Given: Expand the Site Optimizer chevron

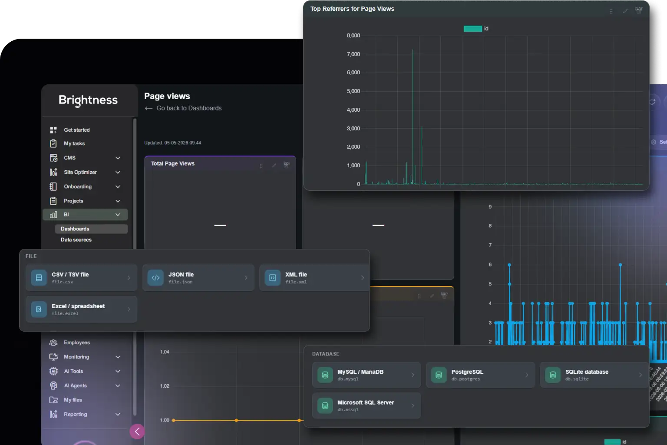Looking at the screenshot, I should pyautogui.click(x=118, y=172).
